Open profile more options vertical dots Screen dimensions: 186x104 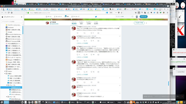point(146,23)
